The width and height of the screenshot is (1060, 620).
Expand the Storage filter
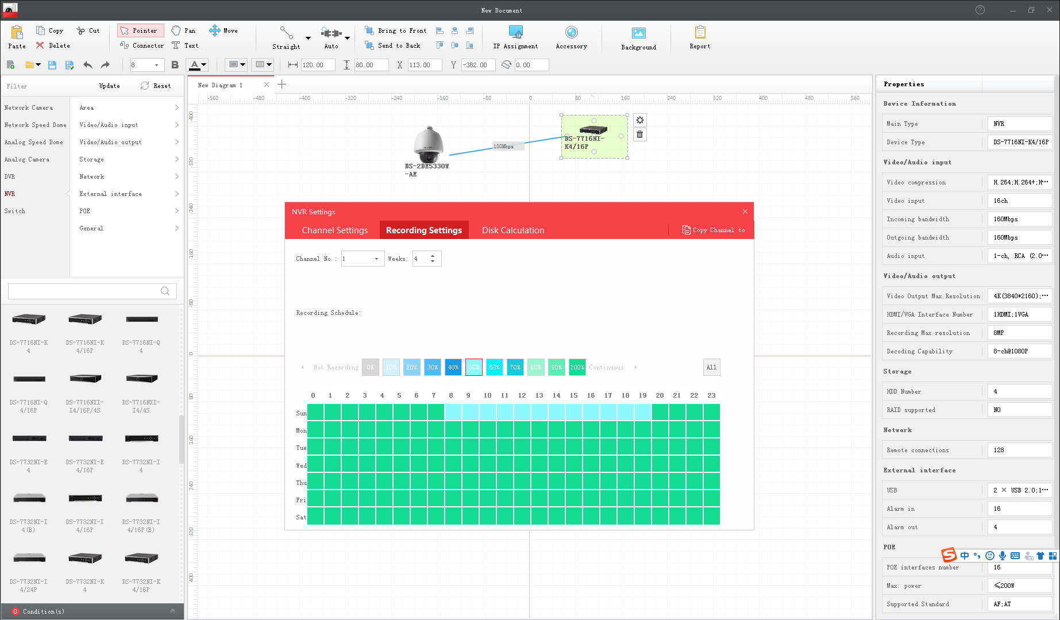129,159
